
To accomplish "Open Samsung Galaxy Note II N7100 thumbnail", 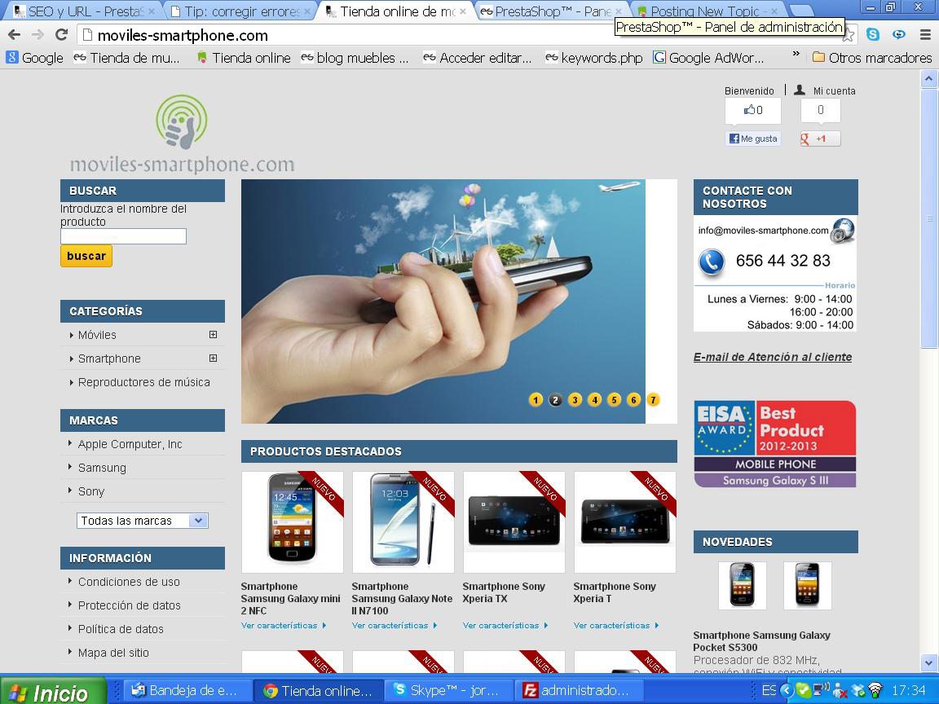I will click(403, 521).
